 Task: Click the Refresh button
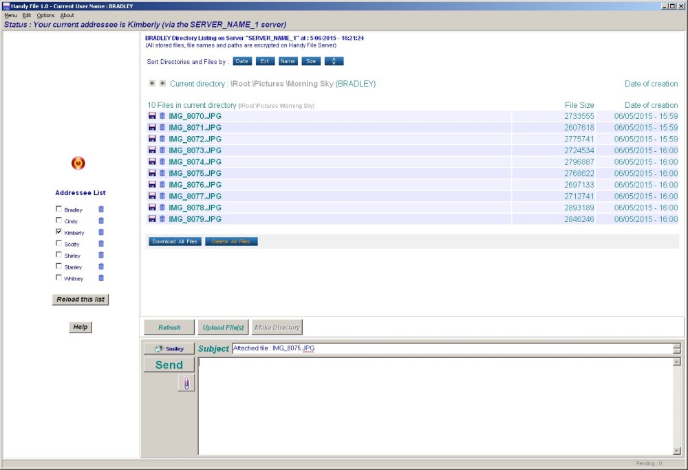(x=169, y=327)
